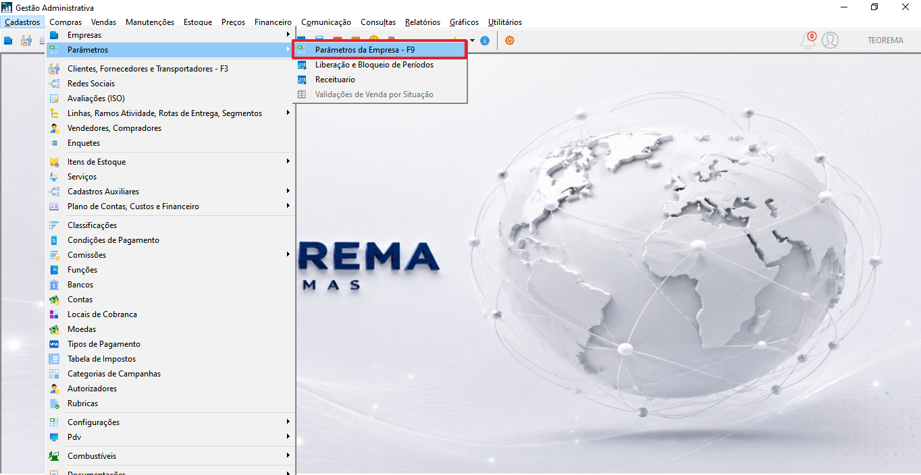Expand the Comissões submenu arrow
Viewport: 921px width, 475px height.
[288, 254]
